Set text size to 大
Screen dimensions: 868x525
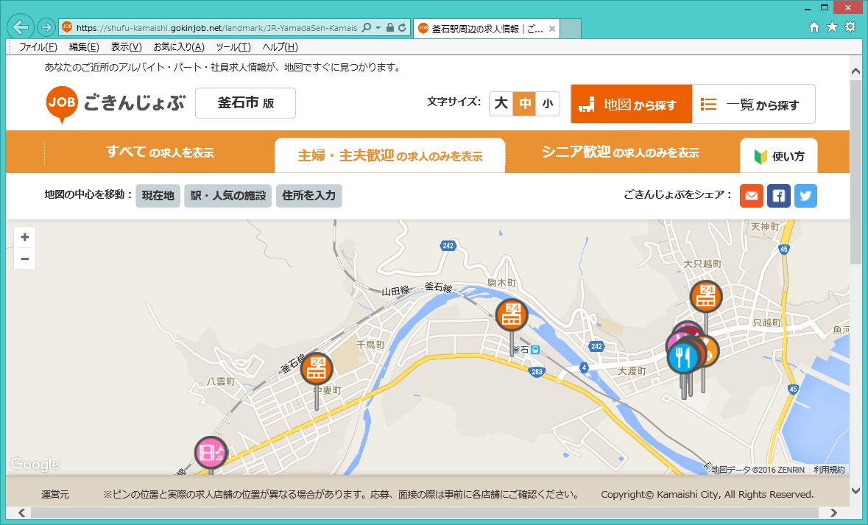(x=501, y=104)
